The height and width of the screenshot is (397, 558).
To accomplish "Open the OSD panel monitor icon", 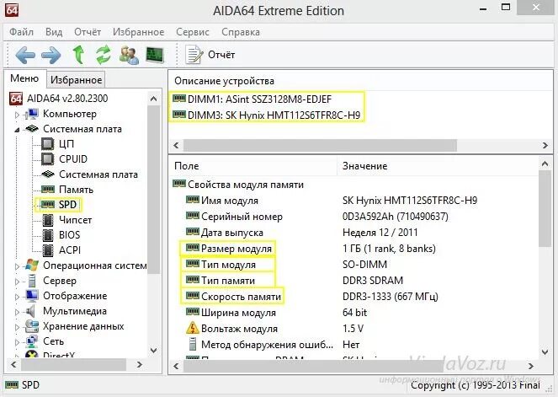I will click(x=155, y=55).
